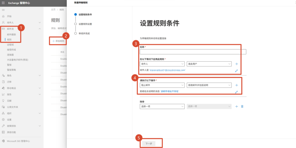The image size is (296, 148).
Task: Open the 选择一项 exception dropdown
Action: (162, 107)
